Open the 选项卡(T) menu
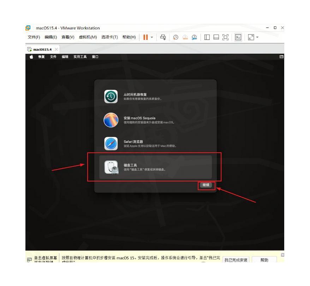The width and height of the screenshot is (310, 286). coord(109,37)
